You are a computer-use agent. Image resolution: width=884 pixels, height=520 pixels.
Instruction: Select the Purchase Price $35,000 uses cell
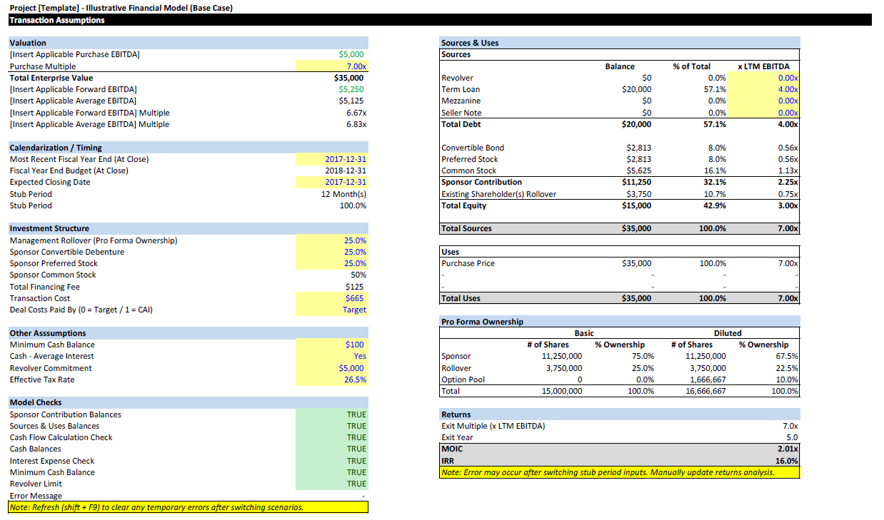click(x=636, y=263)
